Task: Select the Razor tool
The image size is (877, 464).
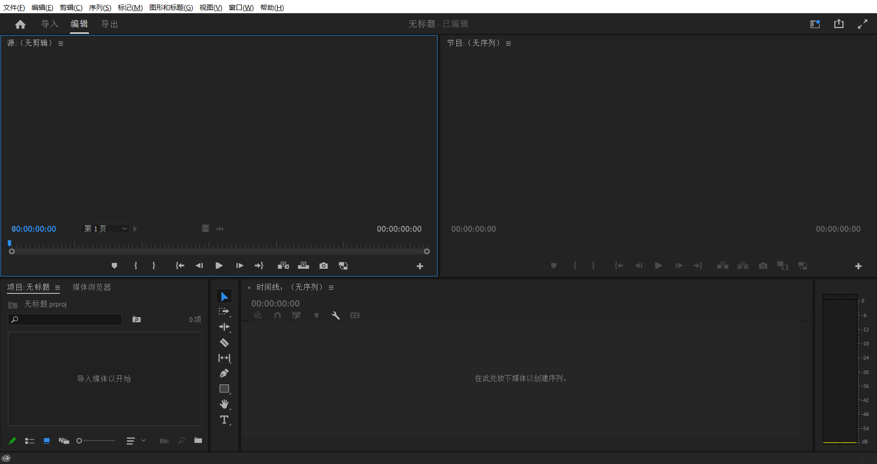Action: pos(224,343)
